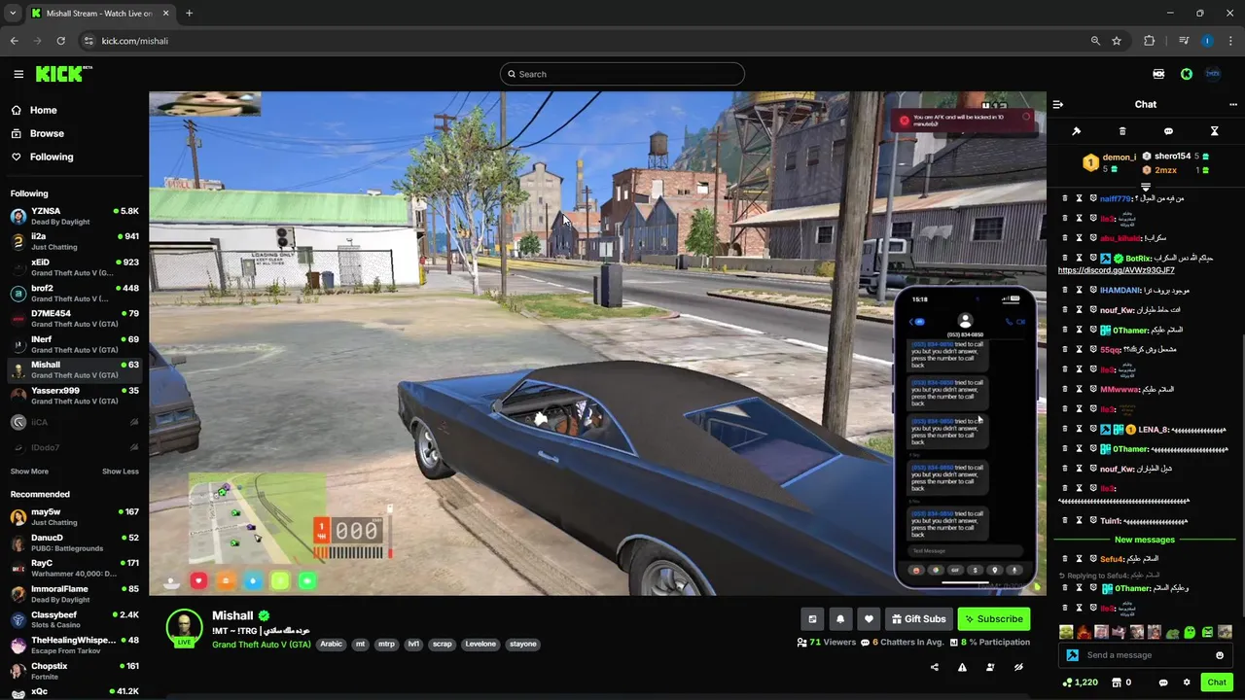Open the chat three-dots options menu
The image size is (1245, 700).
click(1233, 104)
